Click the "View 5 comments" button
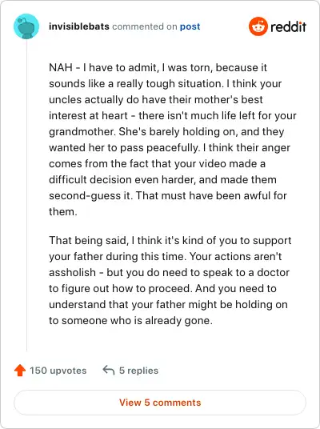The width and height of the screenshot is (320, 429). [160, 403]
